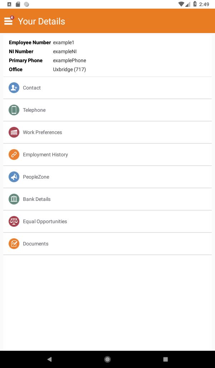Open the hamburger menu with notification badge

point(9,21)
